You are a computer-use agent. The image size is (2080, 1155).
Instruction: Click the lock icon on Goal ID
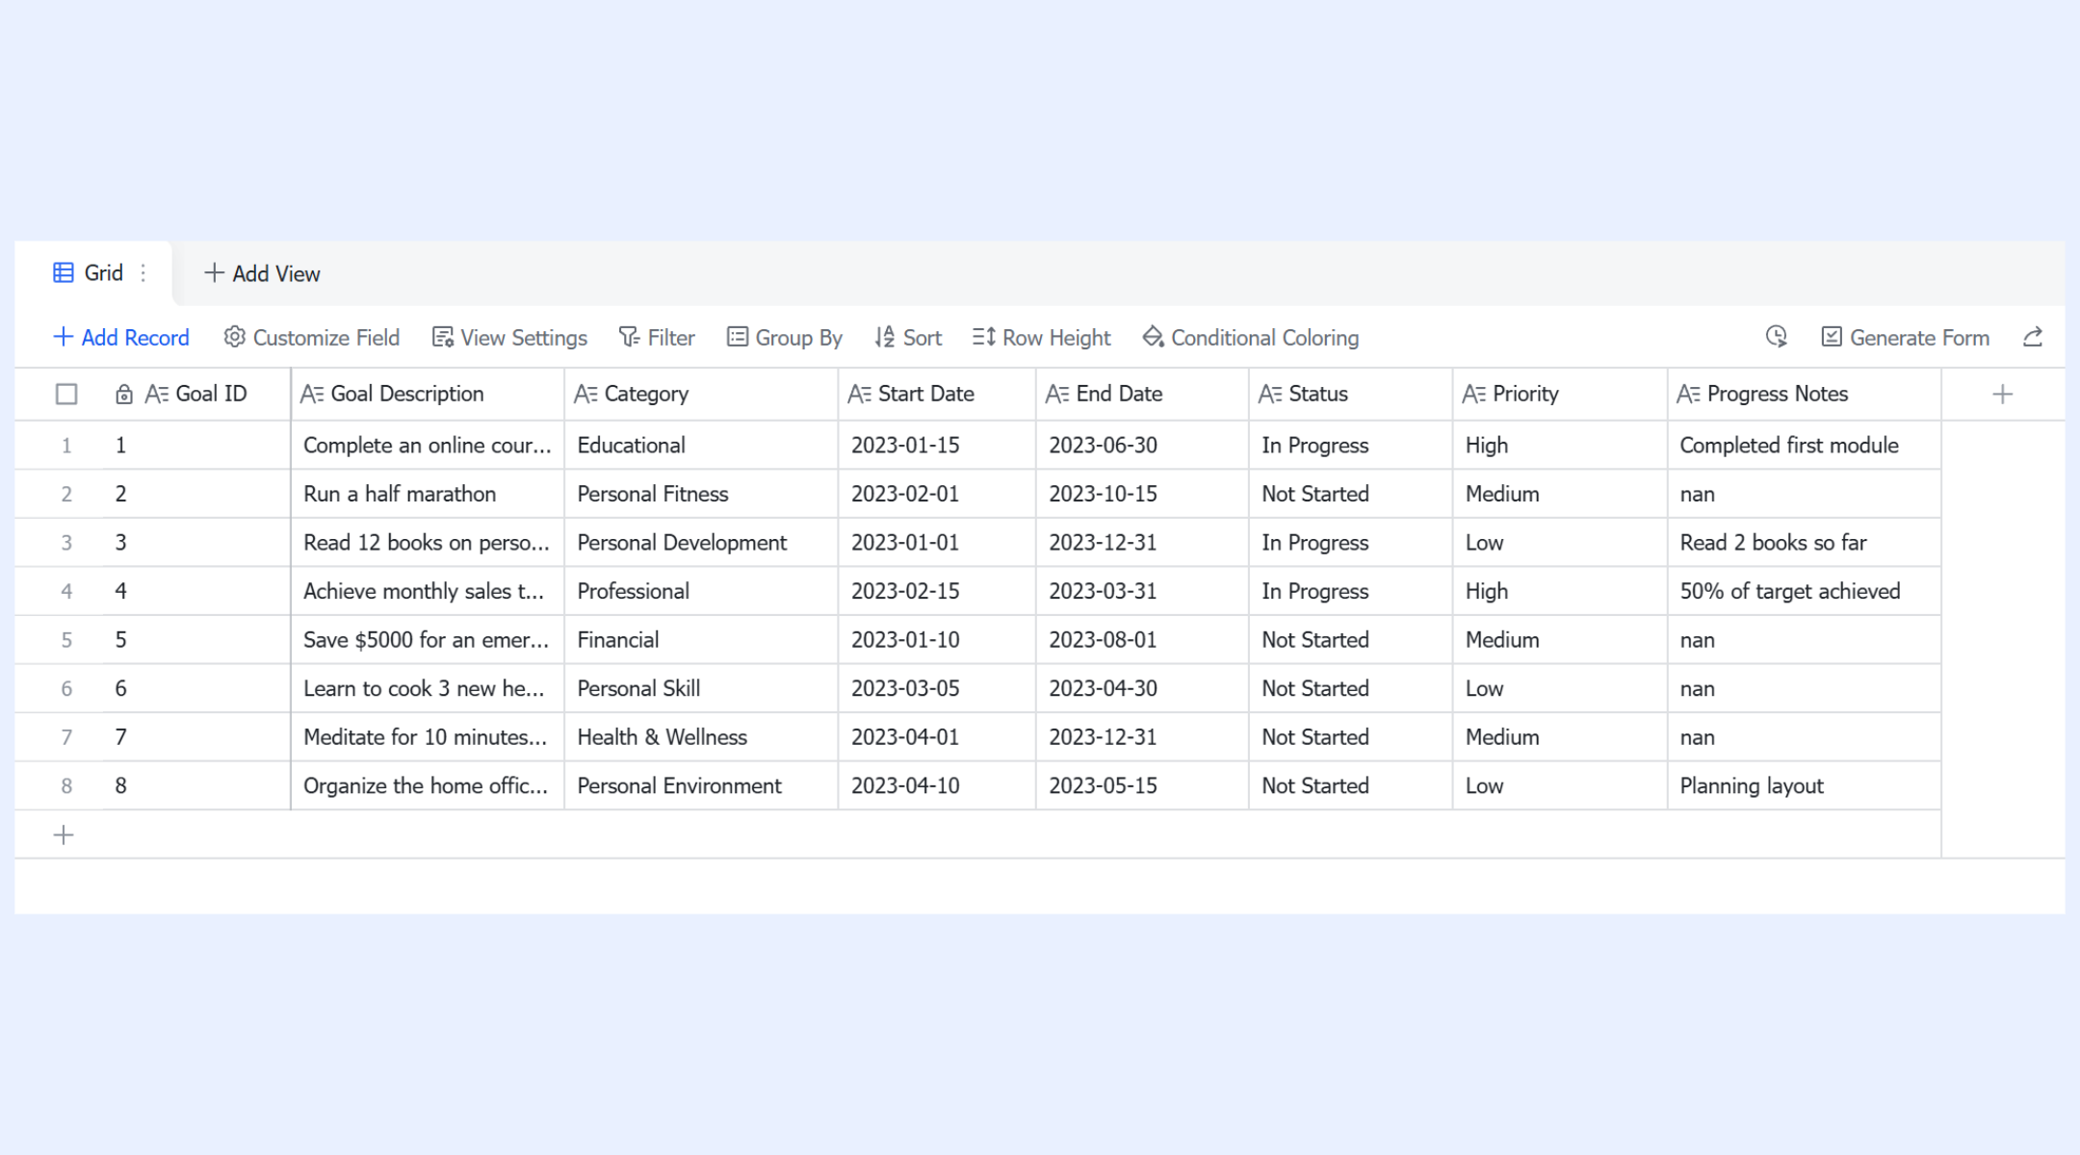click(124, 395)
